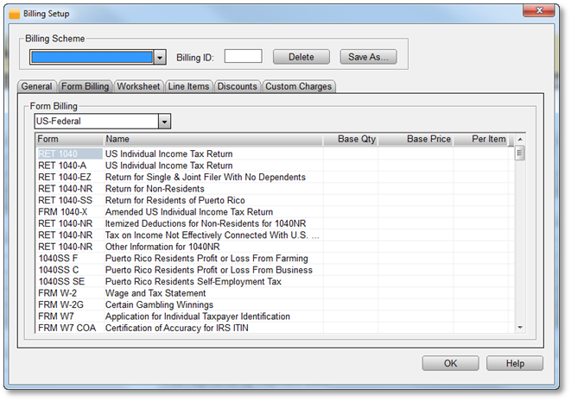Expand the US-Federal form category dropdown
The height and width of the screenshot is (401, 571).
click(x=164, y=122)
